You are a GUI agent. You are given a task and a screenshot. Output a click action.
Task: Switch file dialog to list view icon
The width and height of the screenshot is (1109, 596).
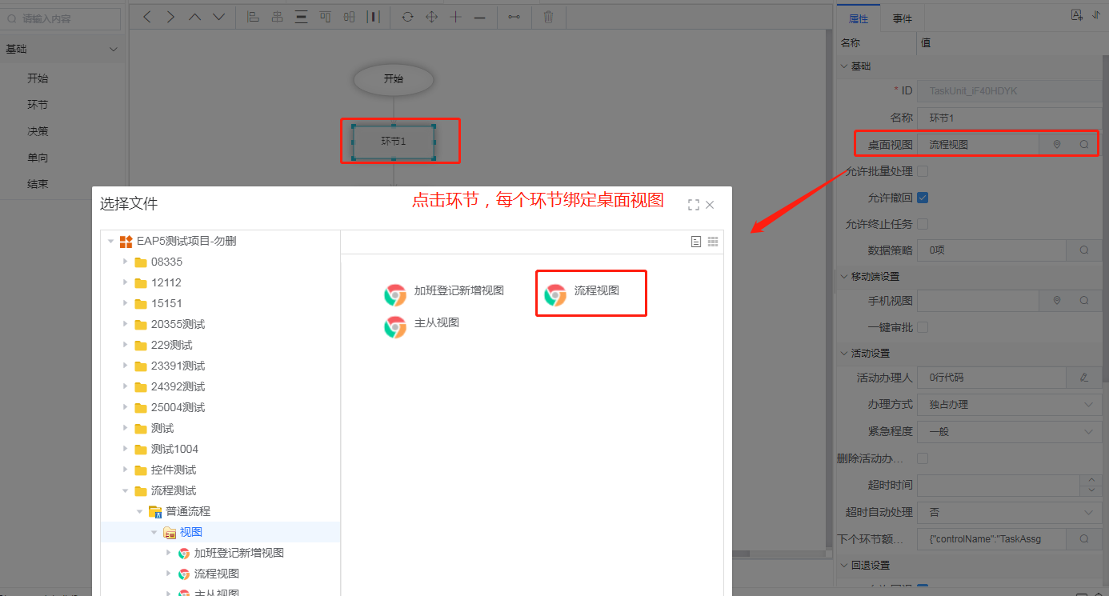pyautogui.click(x=696, y=242)
